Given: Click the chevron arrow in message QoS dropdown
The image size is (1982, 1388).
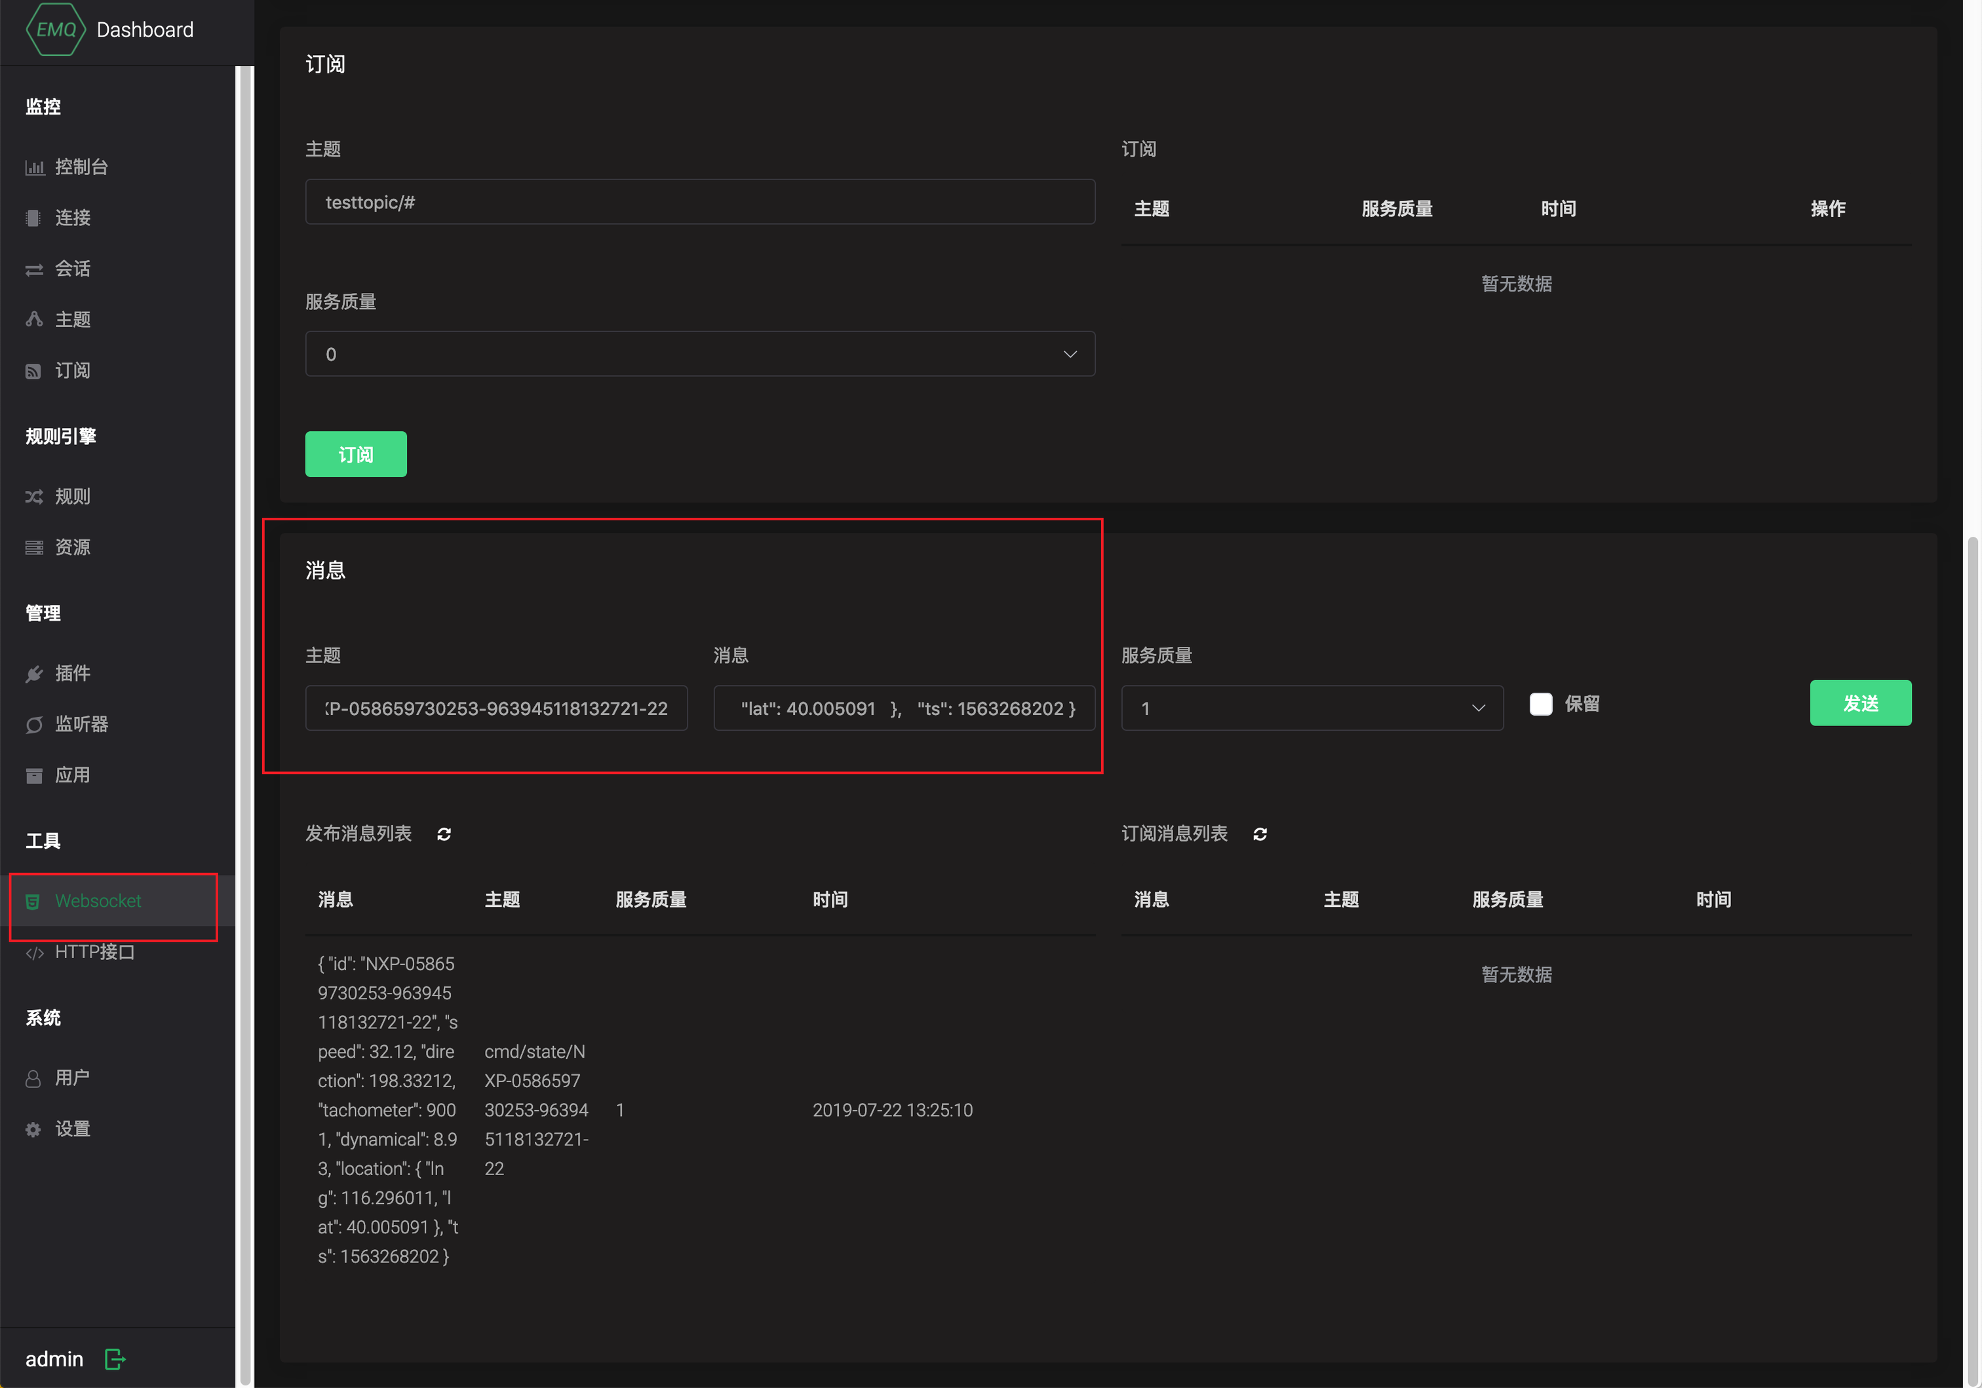Looking at the screenshot, I should point(1478,708).
